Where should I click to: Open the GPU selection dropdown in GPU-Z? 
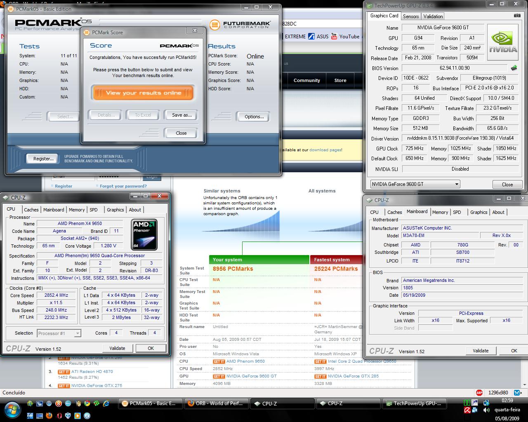point(415,184)
